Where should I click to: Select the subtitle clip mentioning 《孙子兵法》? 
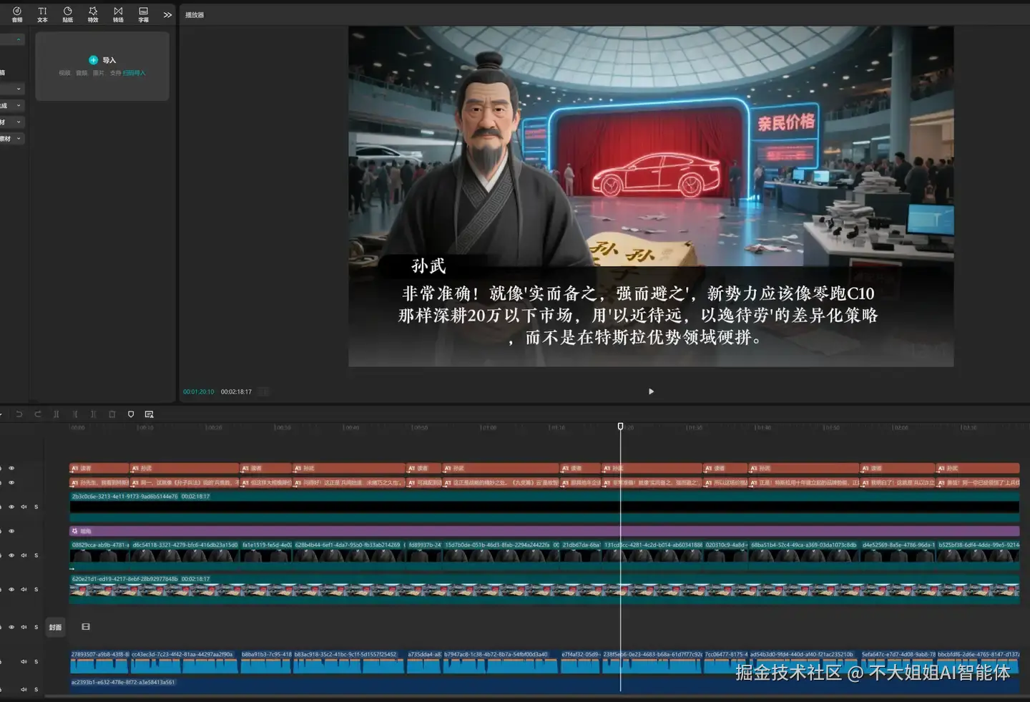(185, 483)
